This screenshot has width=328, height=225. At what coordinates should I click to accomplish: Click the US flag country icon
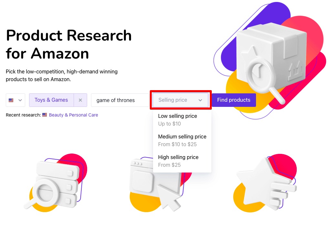(x=11, y=100)
